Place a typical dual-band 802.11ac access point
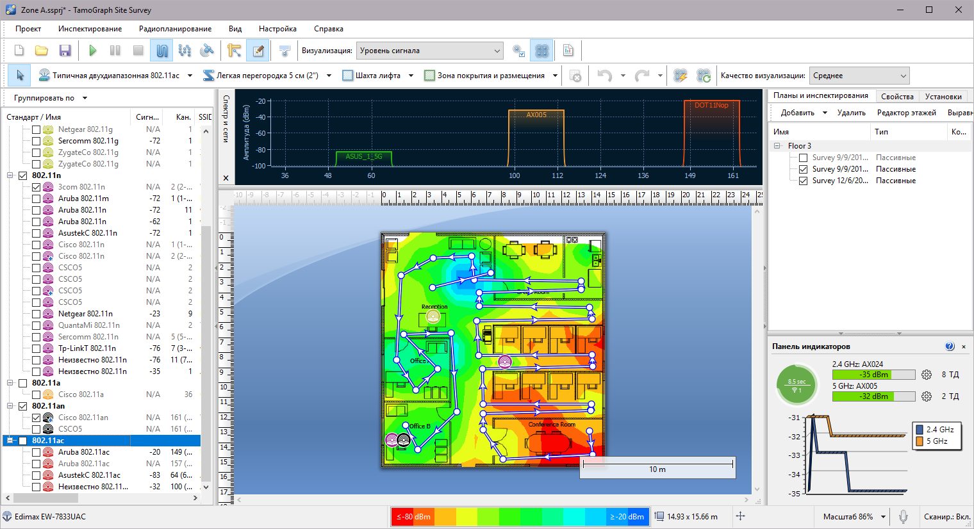This screenshot has width=974, height=529. click(x=109, y=76)
